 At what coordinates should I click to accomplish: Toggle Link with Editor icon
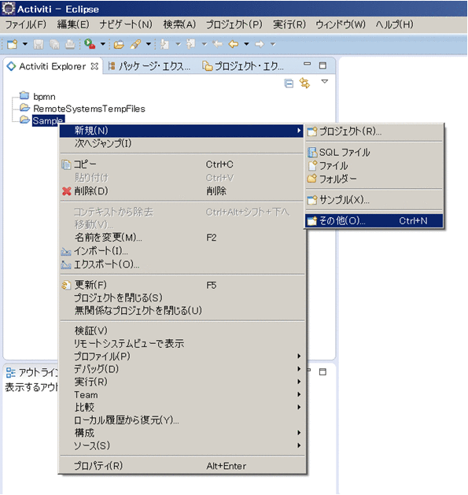pos(304,83)
